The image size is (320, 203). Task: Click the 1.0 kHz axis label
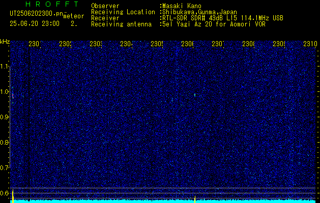tap(5, 92)
